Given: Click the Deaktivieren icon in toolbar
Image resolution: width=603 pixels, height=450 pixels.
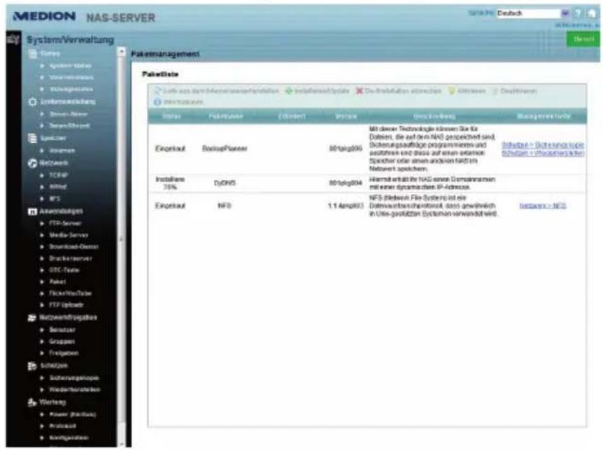Looking at the screenshot, I should click(x=495, y=91).
